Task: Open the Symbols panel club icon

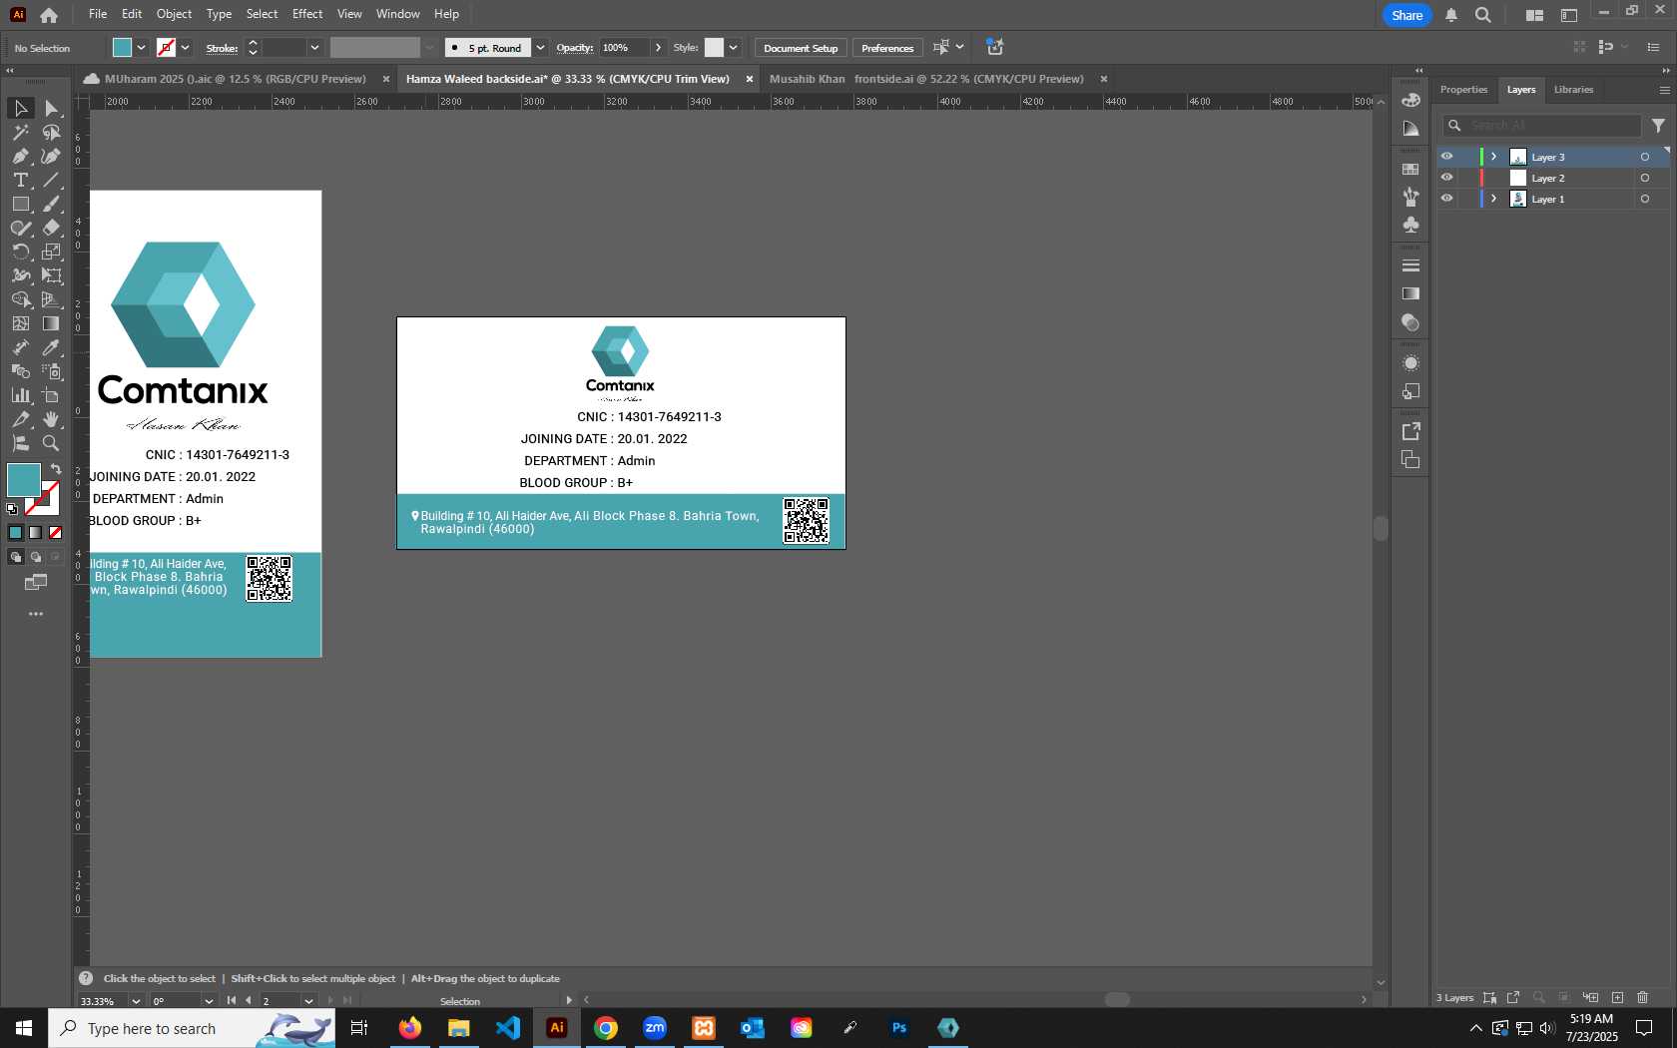Action: click(x=1410, y=225)
